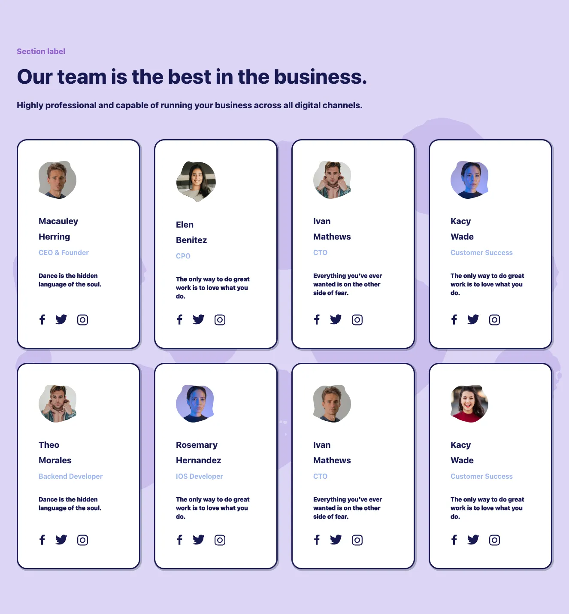Screen dimensions: 569x614
Task: Open Macauley Herring's Facebook profile icon
Action: point(42,319)
